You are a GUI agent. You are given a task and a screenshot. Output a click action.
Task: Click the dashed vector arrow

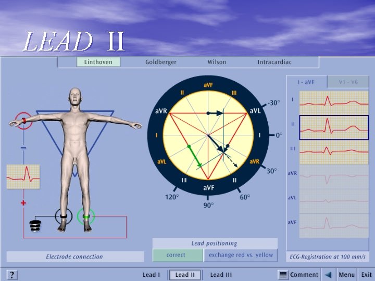coord(231,160)
